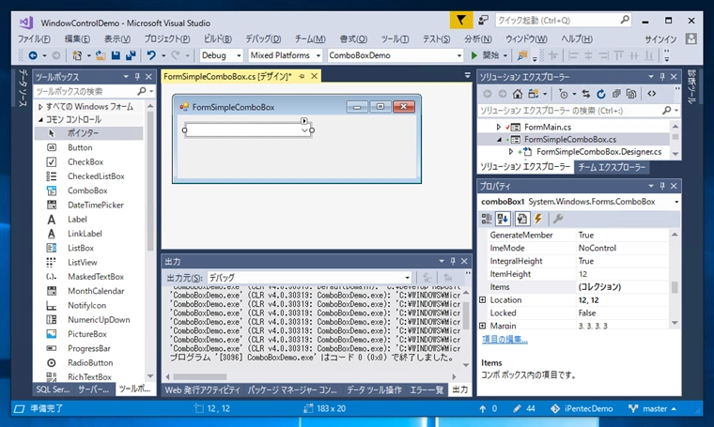Click the toolbox vertical scrollbar thumb
Viewport: 714px width, 427px height.
click(x=149, y=181)
